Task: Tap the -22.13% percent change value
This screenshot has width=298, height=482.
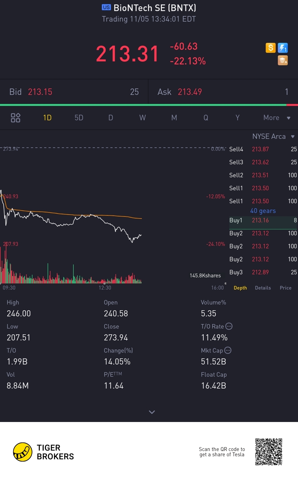Action: pos(188,61)
